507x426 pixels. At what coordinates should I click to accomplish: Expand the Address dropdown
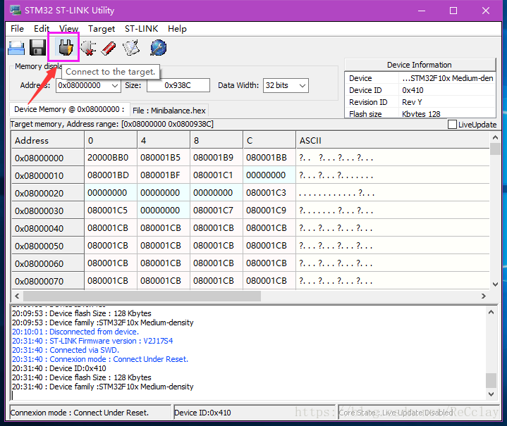114,85
